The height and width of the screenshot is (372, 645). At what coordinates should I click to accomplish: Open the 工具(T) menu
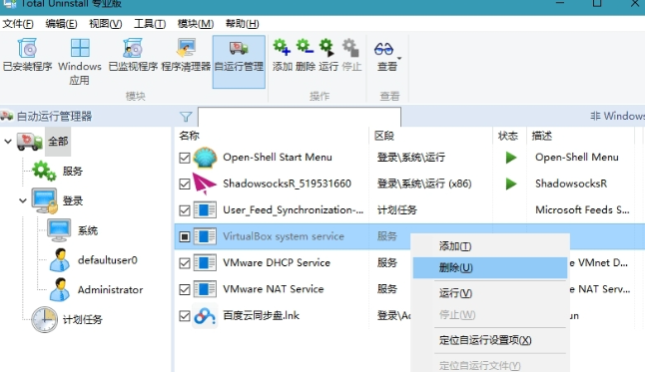(x=150, y=24)
